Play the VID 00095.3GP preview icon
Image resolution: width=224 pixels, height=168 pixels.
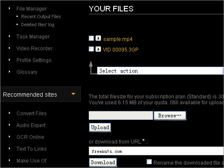coord(98,49)
